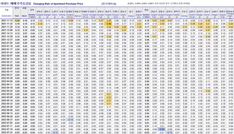Select the 'Jung-gu' column header
The width and height of the screenshot is (234, 134).
point(131,13)
